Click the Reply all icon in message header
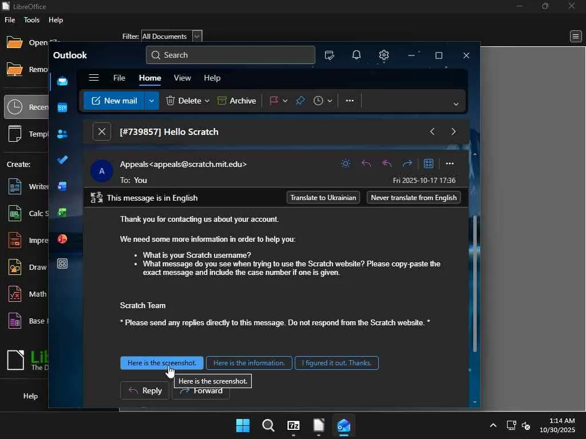The image size is (586, 439). [x=387, y=163]
